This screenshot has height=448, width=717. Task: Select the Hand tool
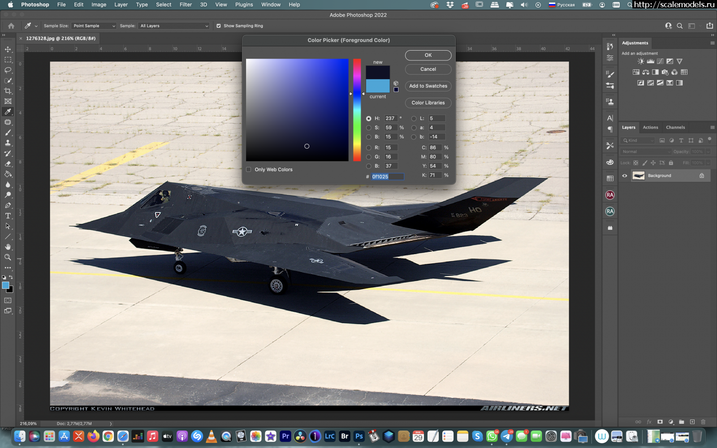[8, 247]
